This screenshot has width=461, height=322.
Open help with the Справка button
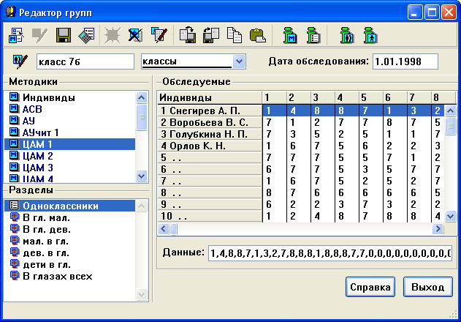(x=370, y=287)
